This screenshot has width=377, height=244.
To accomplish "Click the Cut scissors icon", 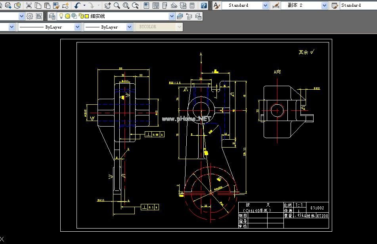I will pyautogui.click(x=29, y=6).
